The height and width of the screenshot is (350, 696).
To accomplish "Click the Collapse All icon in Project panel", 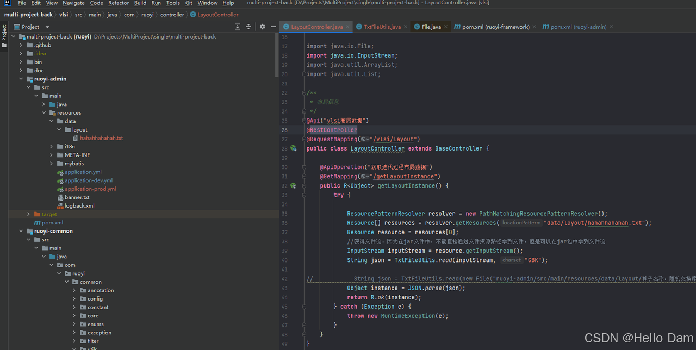I will (x=248, y=27).
